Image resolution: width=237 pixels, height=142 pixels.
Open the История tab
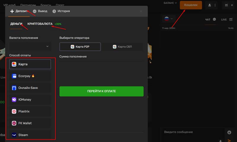pos(61,11)
